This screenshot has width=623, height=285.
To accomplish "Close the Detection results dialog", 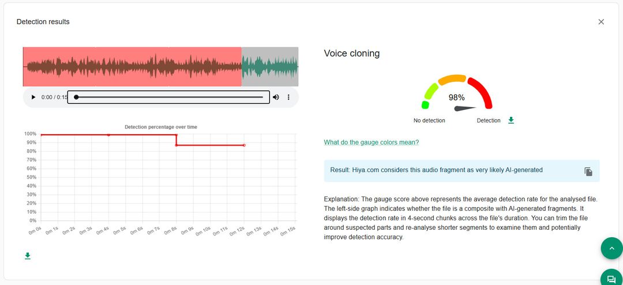I will click(x=601, y=22).
